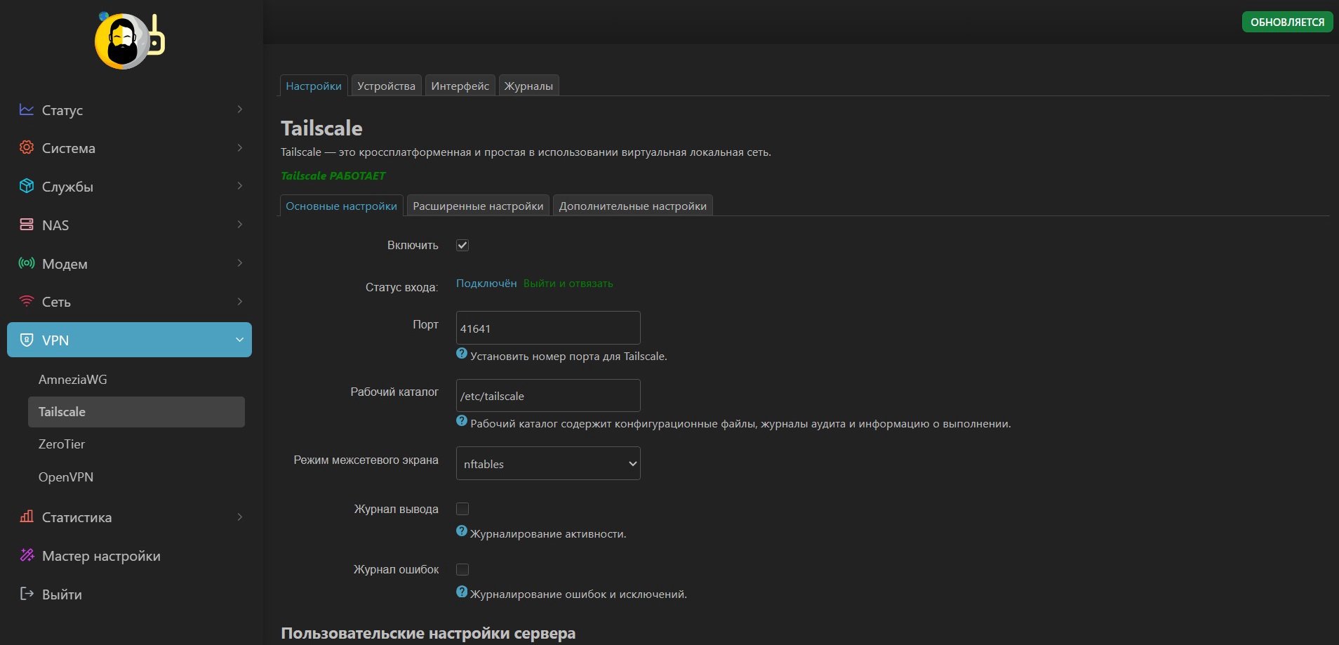Expand the 'Службы' menu chevron
Image resolution: width=1339 pixels, height=645 pixels.
pos(240,186)
